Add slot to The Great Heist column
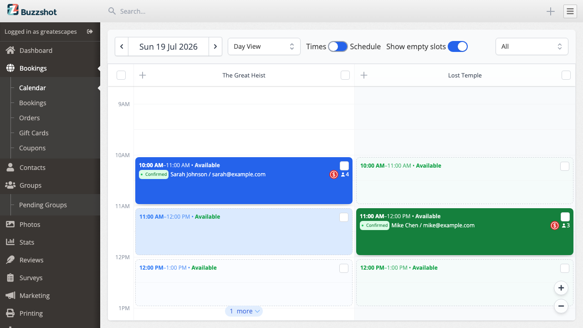Viewport: 583px width, 328px height. click(x=143, y=75)
